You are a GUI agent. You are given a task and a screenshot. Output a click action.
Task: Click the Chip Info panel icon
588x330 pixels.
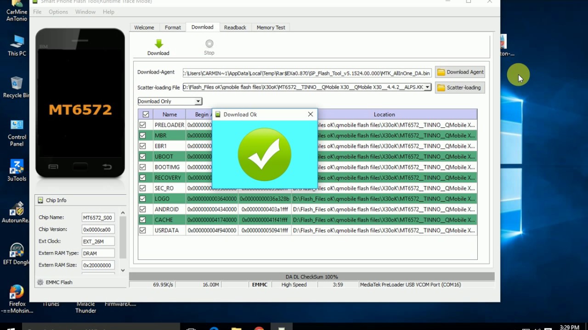[x=40, y=200]
